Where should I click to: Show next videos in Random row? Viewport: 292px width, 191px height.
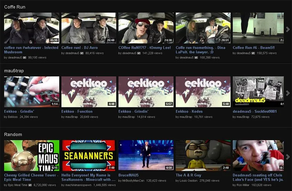(288, 157)
